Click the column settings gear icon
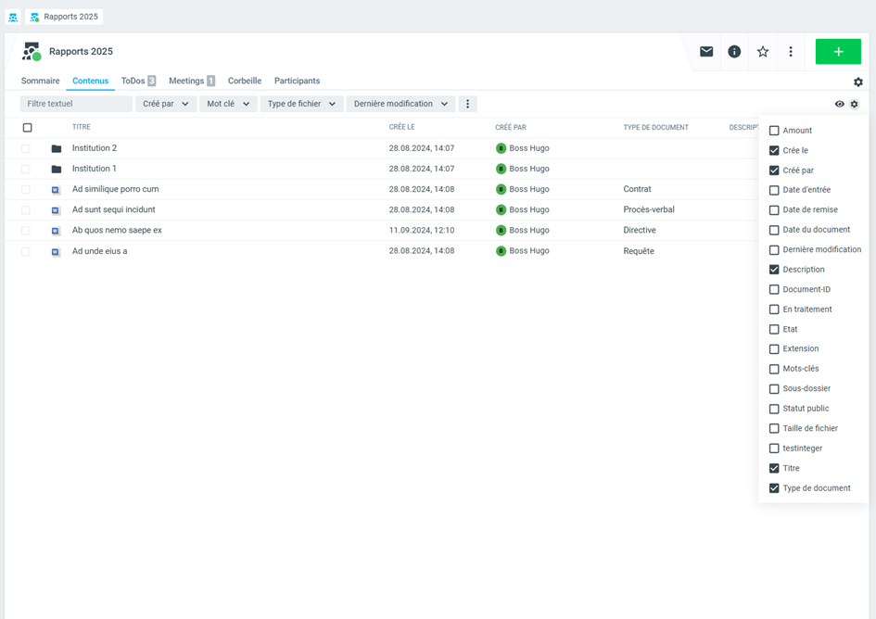This screenshot has height=619, width=876. click(x=855, y=105)
